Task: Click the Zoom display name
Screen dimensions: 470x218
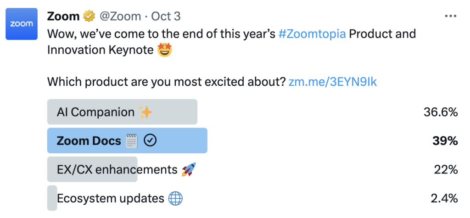Action: [x=64, y=17]
